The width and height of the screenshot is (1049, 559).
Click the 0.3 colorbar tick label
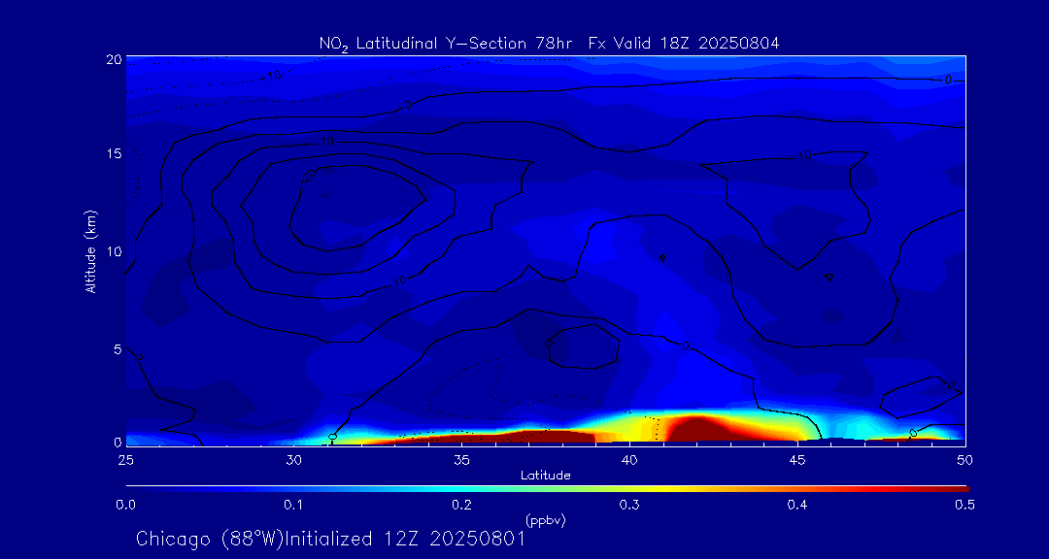click(629, 505)
